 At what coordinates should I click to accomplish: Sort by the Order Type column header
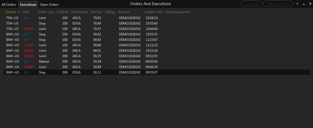coord(46,12)
